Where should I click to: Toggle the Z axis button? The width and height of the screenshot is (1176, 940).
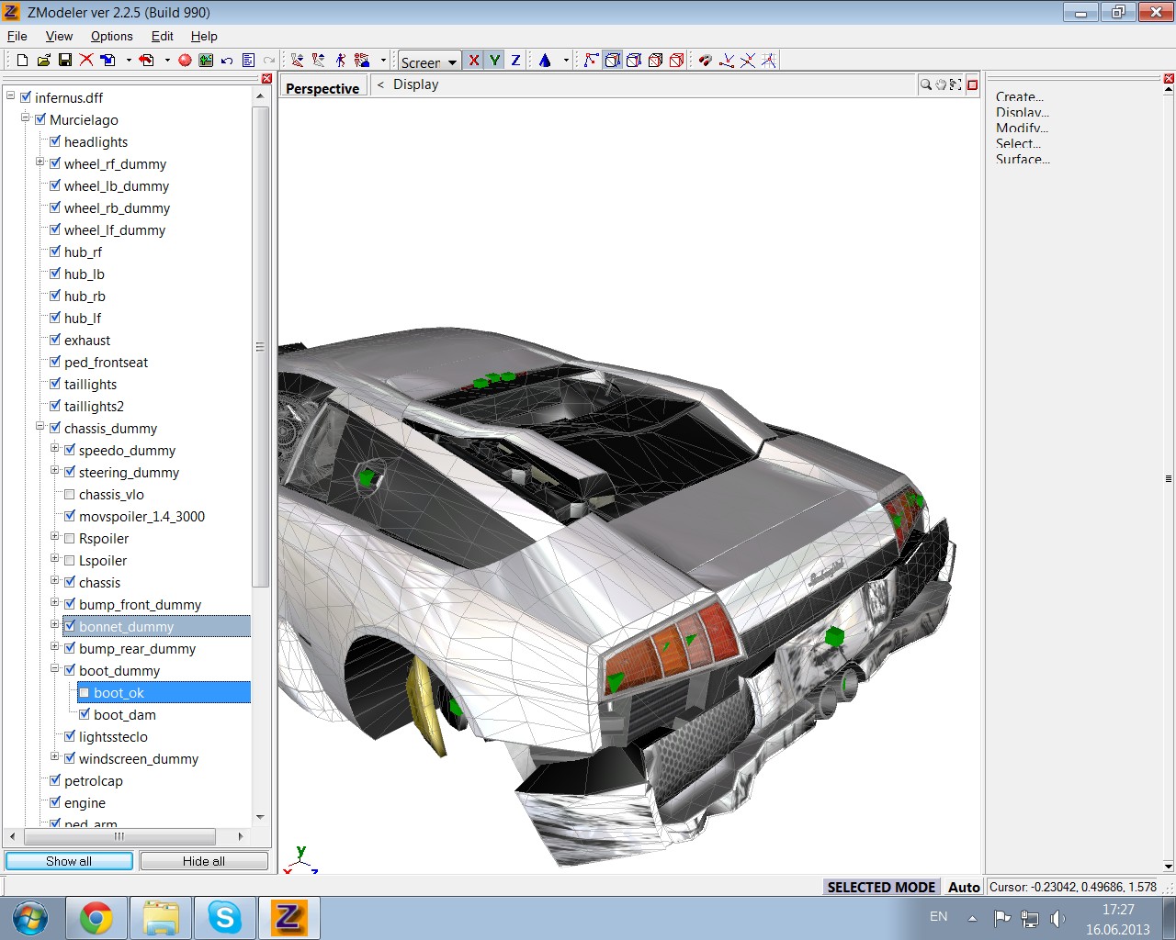click(x=515, y=60)
